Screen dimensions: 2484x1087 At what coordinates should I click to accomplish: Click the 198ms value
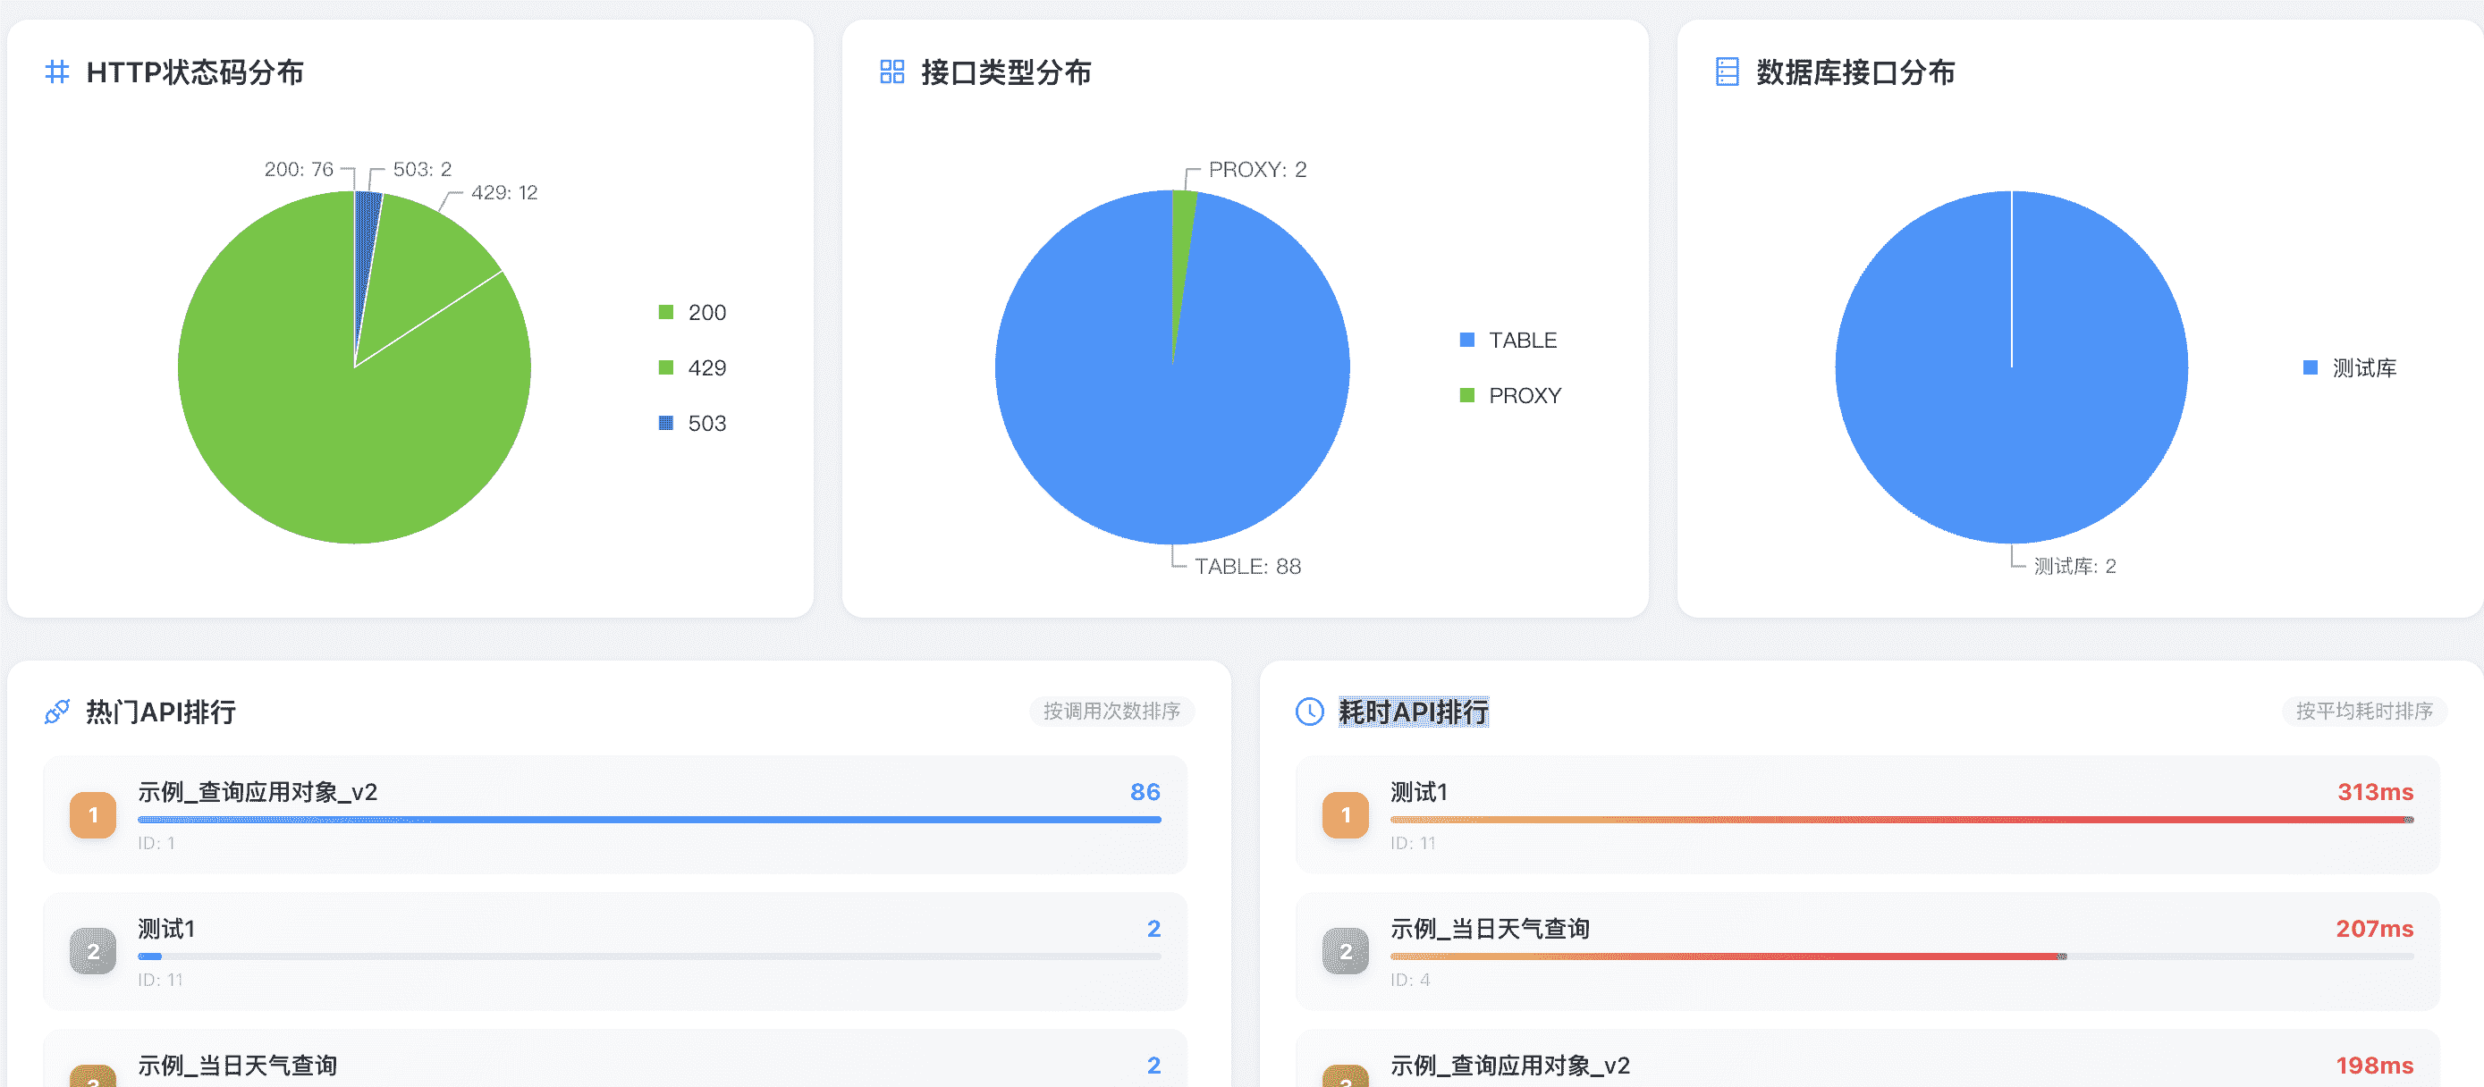(x=2374, y=1066)
